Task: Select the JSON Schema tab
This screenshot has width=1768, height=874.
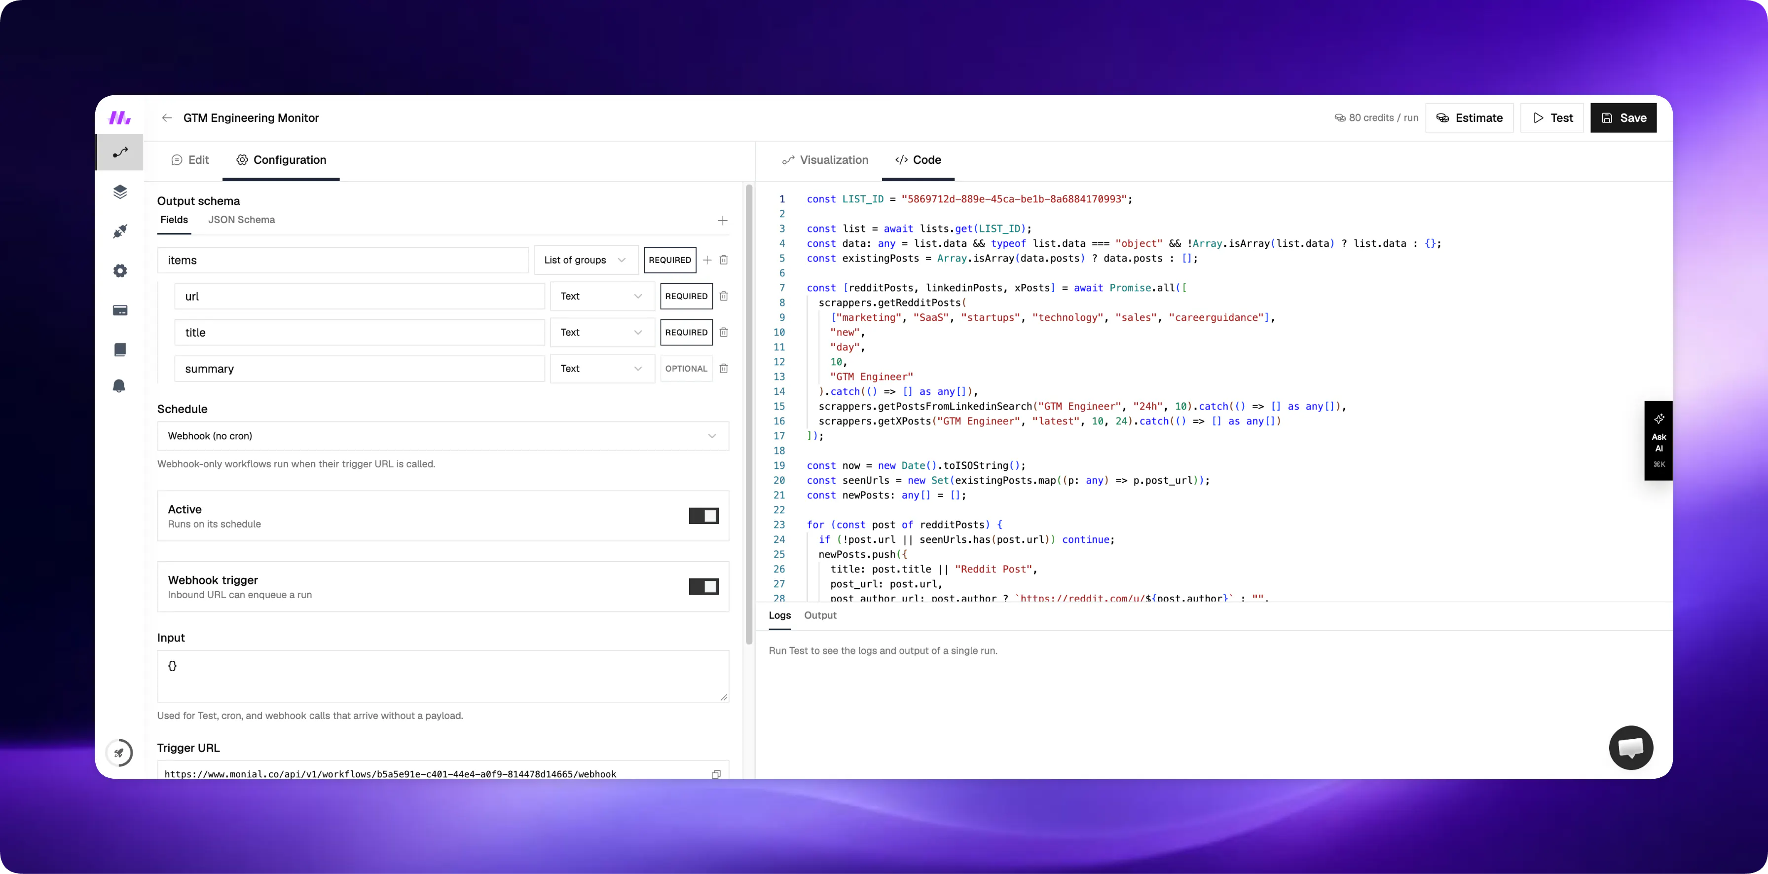Action: tap(242, 220)
